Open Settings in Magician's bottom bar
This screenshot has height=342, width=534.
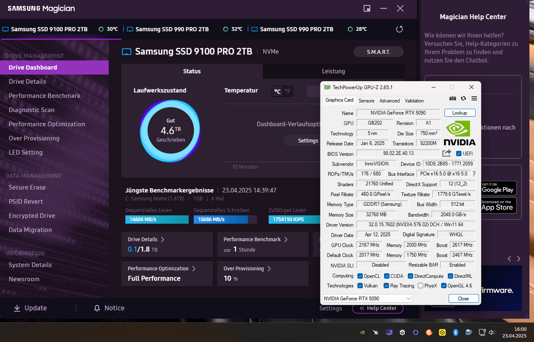[x=331, y=308]
